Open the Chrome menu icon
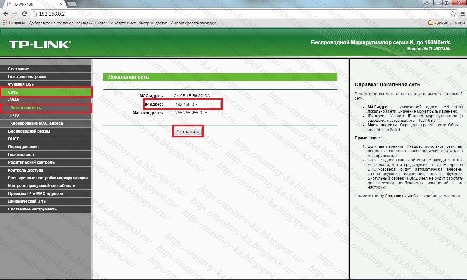 [462, 14]
